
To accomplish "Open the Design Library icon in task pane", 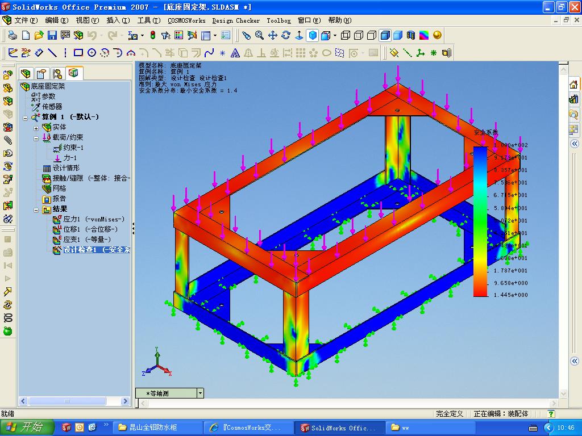I will click(573, 99).
